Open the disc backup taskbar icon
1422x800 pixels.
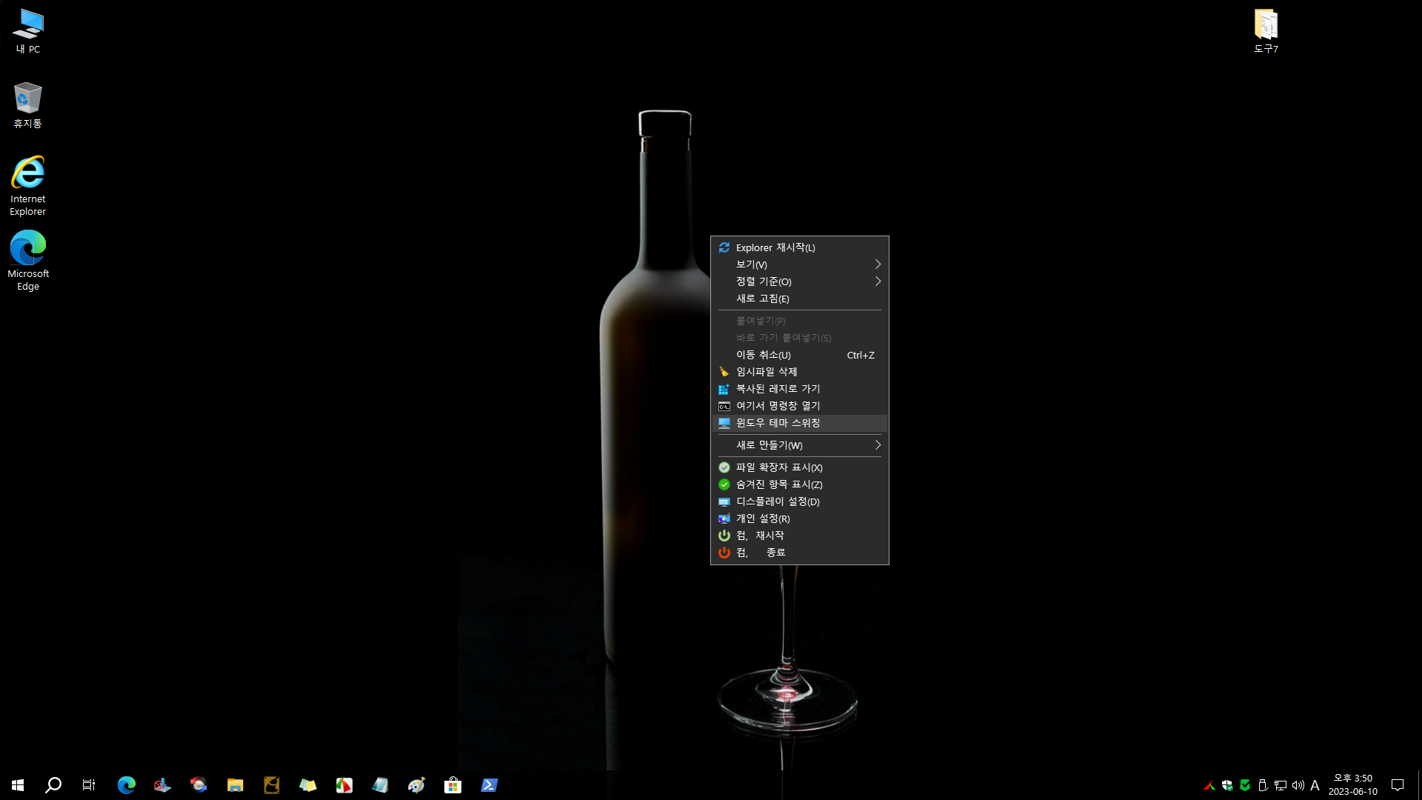click(x=198, y=785)
